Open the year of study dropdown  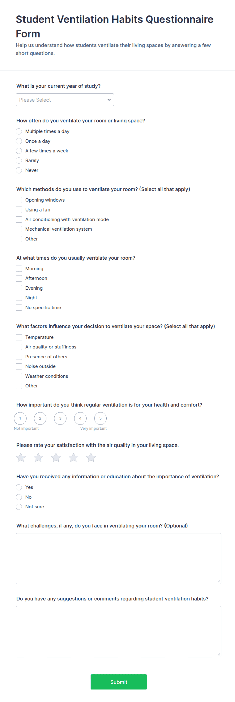[65, 100]
